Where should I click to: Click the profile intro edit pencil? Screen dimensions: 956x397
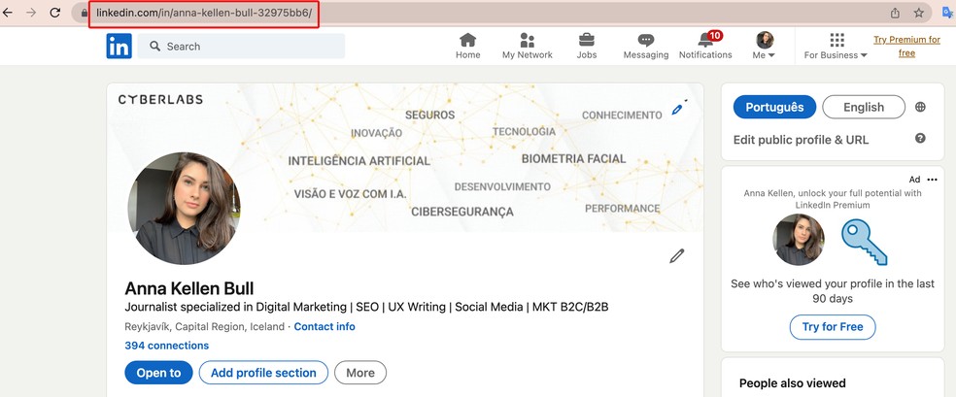coord(676,256)
